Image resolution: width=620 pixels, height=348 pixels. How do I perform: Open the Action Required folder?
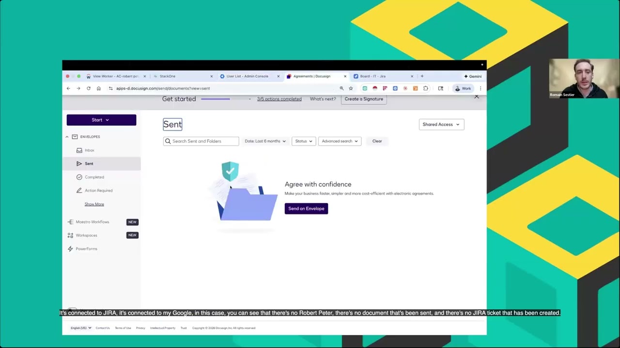99,190
